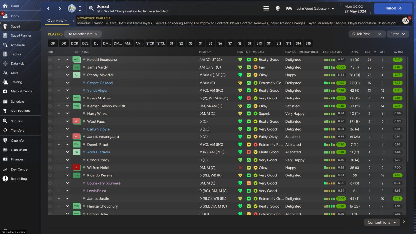The image size is (416, 234).
Task: Open the position chevron in Ricardo Pereira's row
Action: point(67,175)
